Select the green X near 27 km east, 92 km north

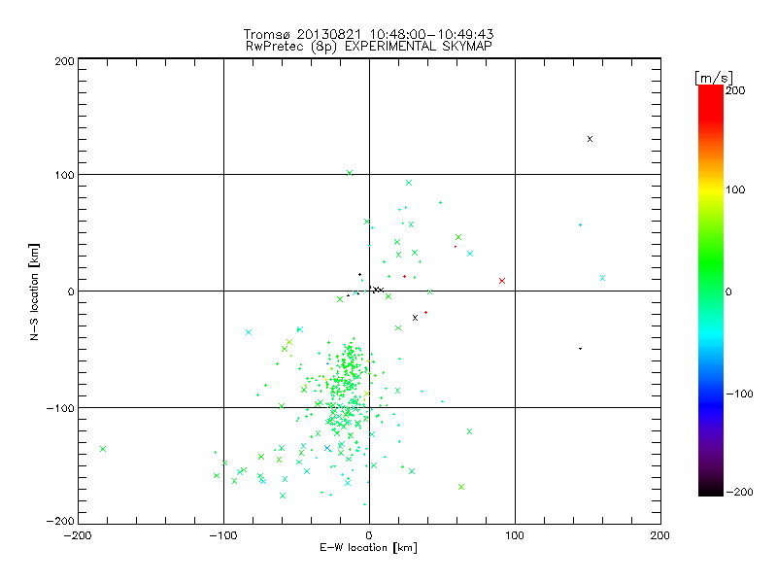click(x=409, y=183)
